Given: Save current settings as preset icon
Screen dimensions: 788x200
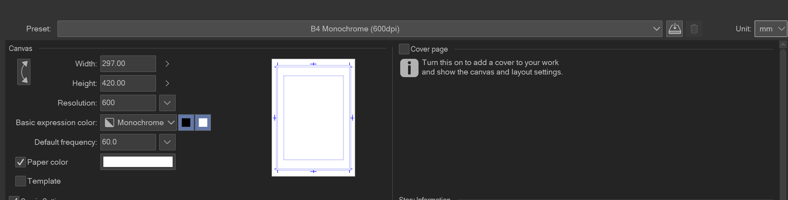Looking at the screenshot, I should [675, 29].
